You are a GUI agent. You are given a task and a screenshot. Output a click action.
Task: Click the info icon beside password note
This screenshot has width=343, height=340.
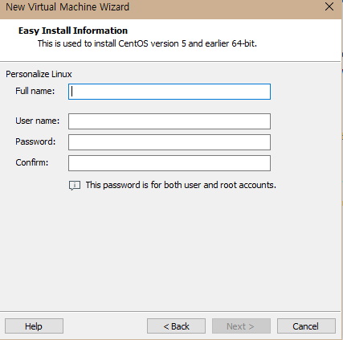click(x=75, y=186)
